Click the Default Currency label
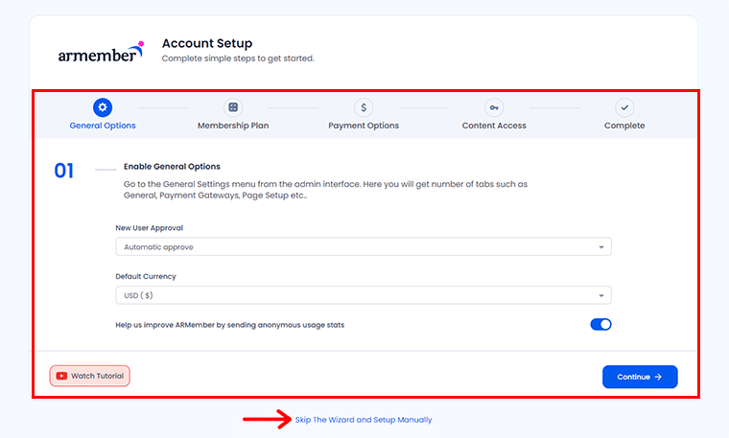 [146, 276]
